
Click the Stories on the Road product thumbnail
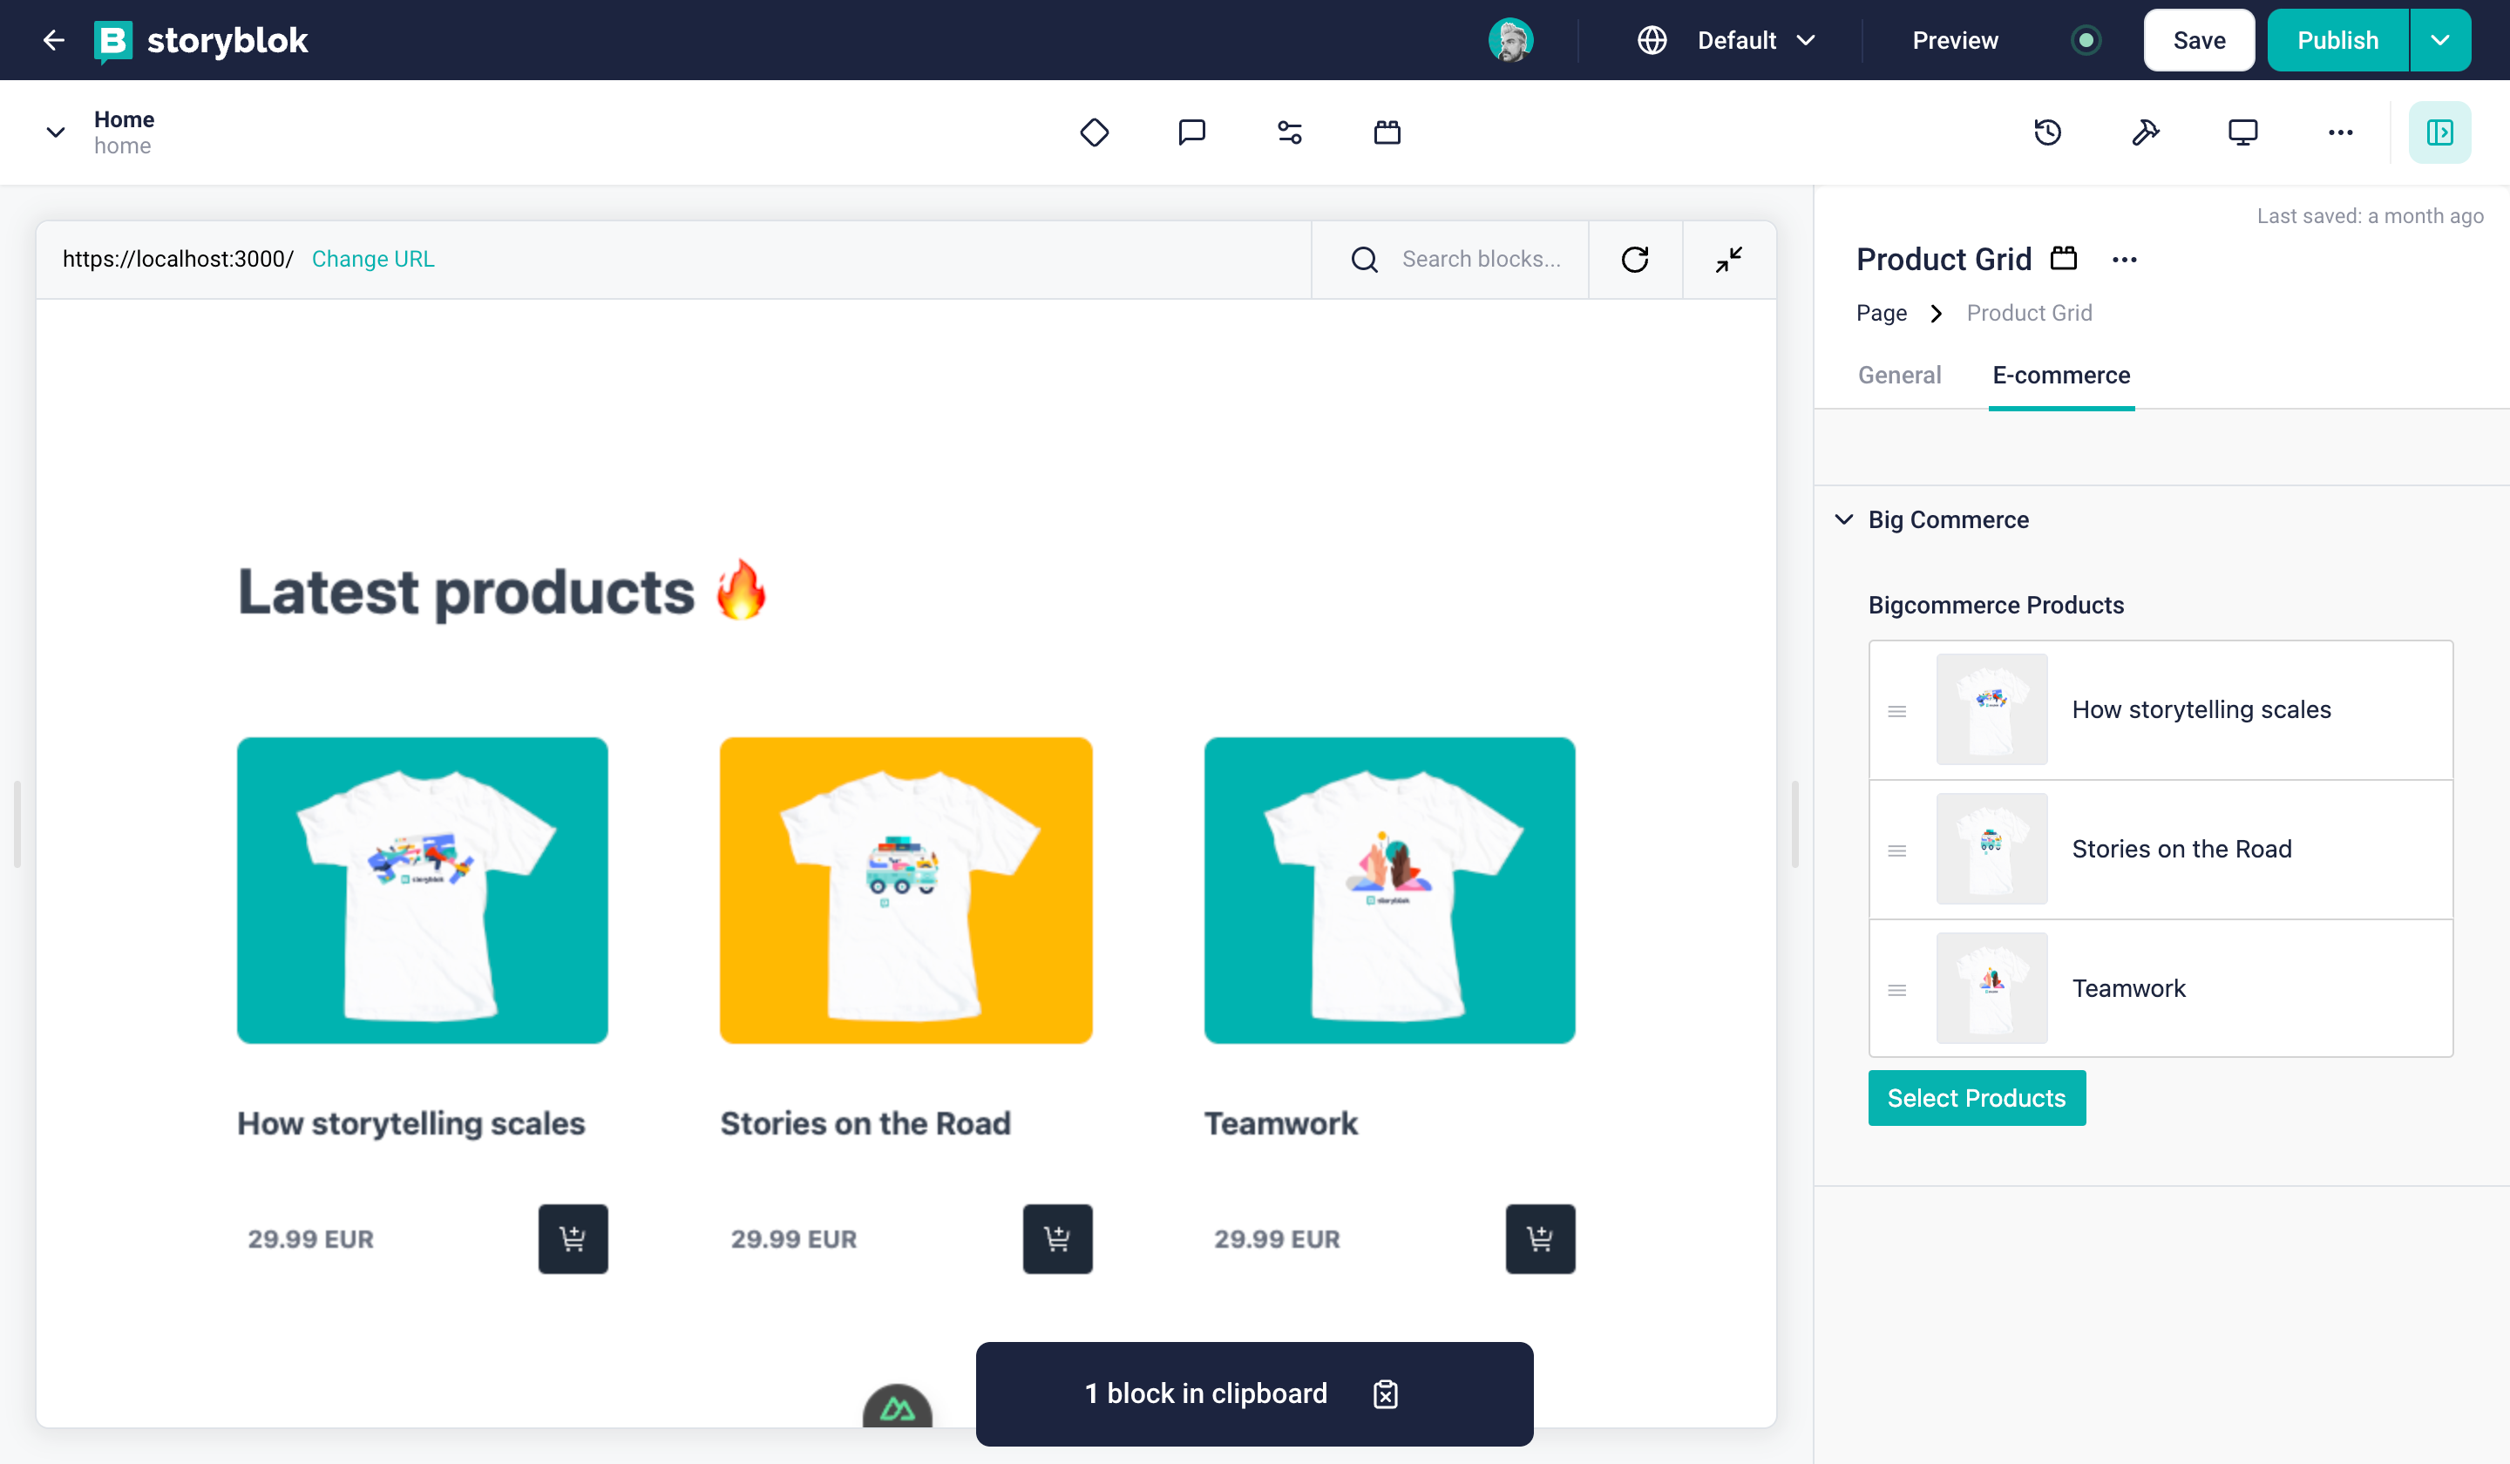tap(1991, 849)
